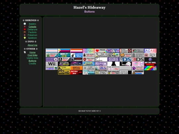Screen dimensions: 179x134
Task: Click the I Support Right to Repair button
Action: tap(76, 55)
